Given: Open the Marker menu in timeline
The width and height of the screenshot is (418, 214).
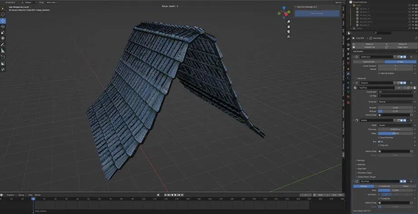Looking at the screenshot, I should pyautogui.click(x=38, y=195).
